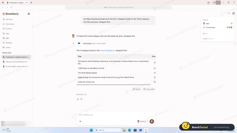The image size is (237, 133).
Task: Click the Strawberry logo
Action: pyautogui.click(x=10, y=14)
